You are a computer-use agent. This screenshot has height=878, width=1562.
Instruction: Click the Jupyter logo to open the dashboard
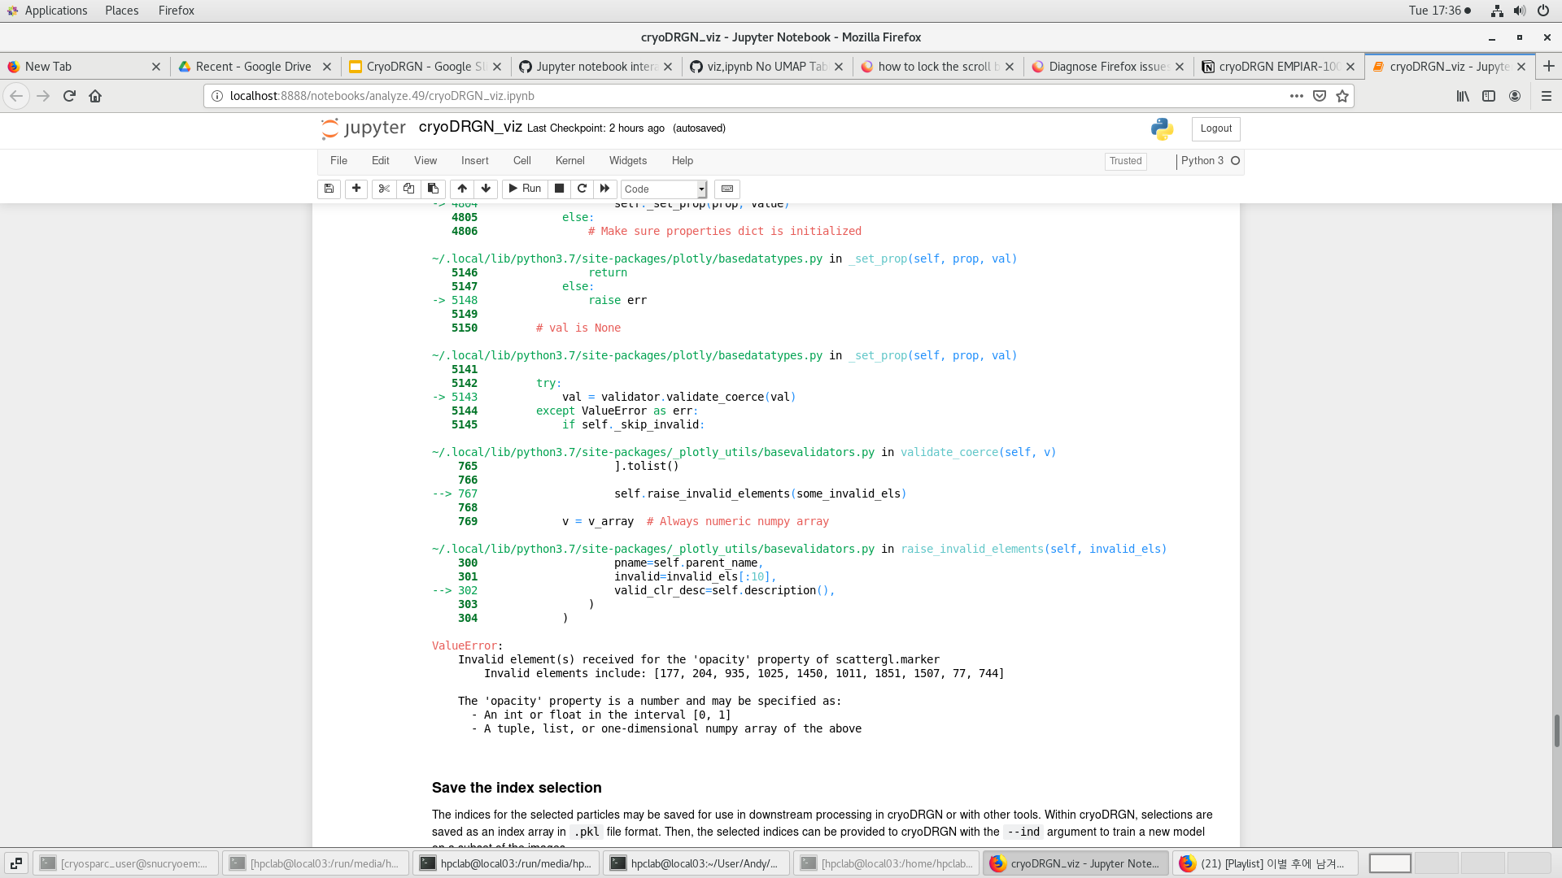(x=363, y=128)
